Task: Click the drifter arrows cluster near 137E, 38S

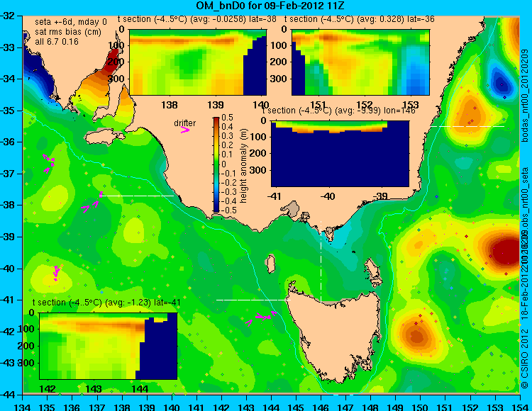Action: 92,202
